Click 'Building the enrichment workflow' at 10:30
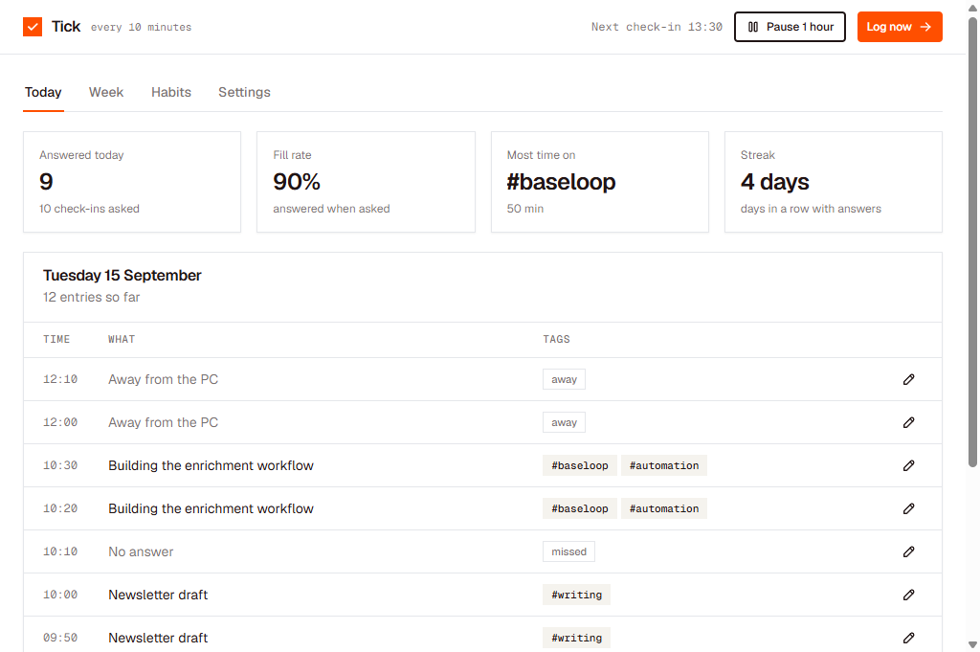 (211, 465)
